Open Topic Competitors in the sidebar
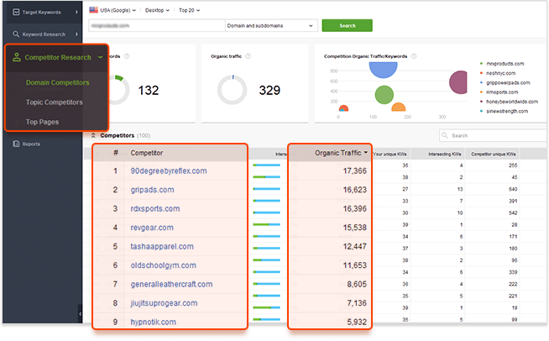This screenshot has width=549, height=341. tap(55, 102)
